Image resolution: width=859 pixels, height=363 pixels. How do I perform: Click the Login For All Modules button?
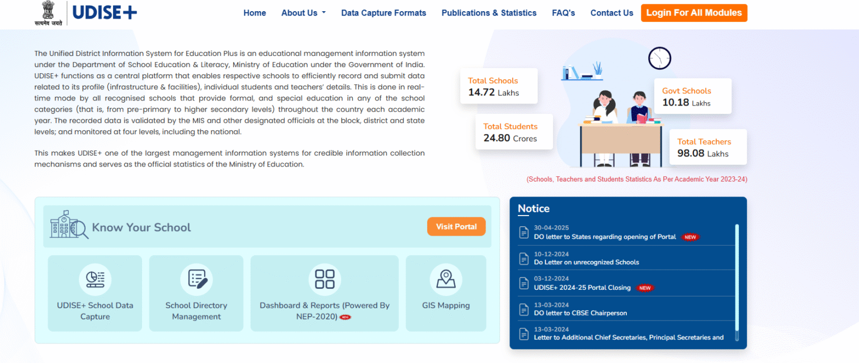click(x=693, y=12)
